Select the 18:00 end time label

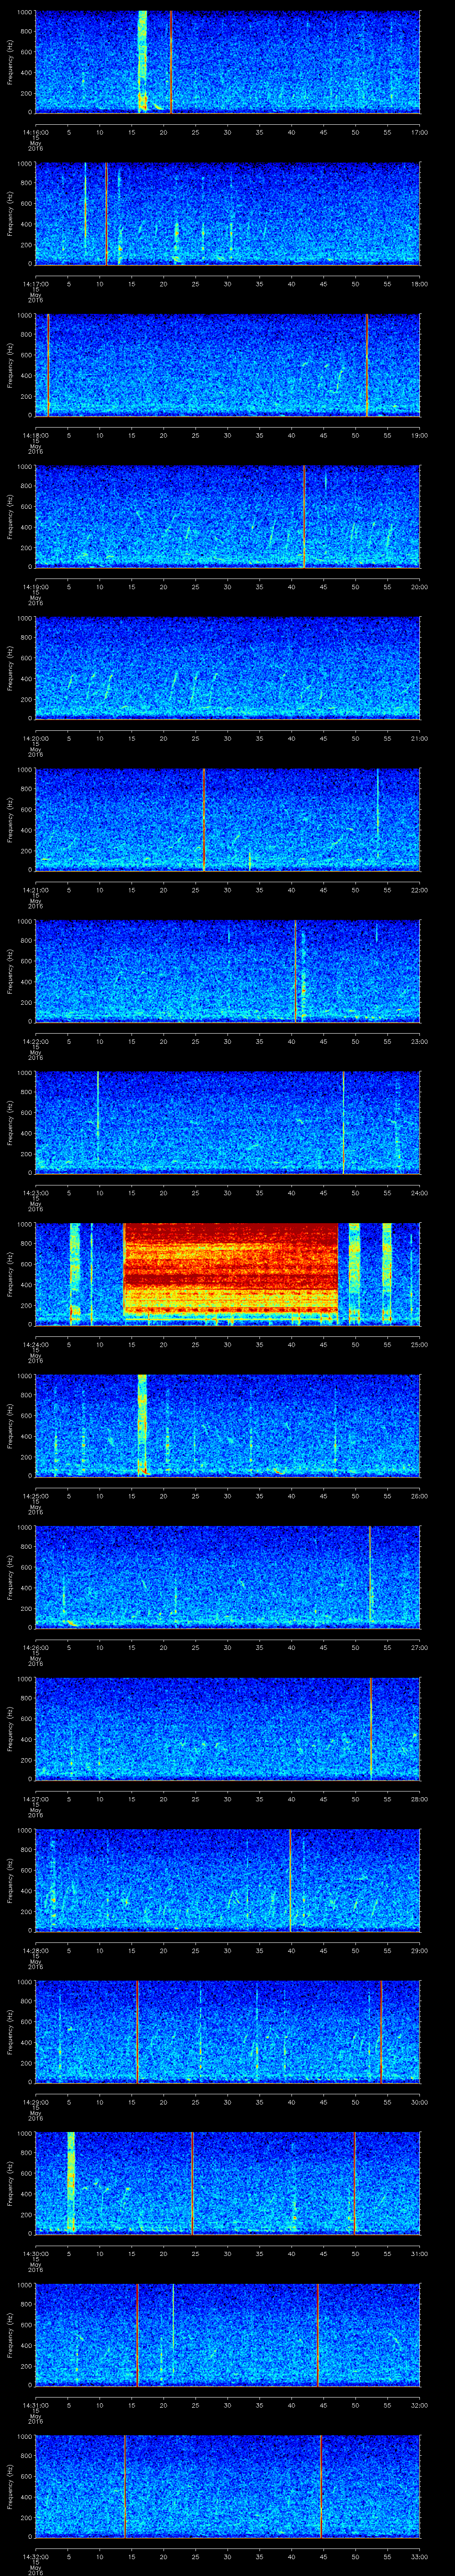click(419, 284)
